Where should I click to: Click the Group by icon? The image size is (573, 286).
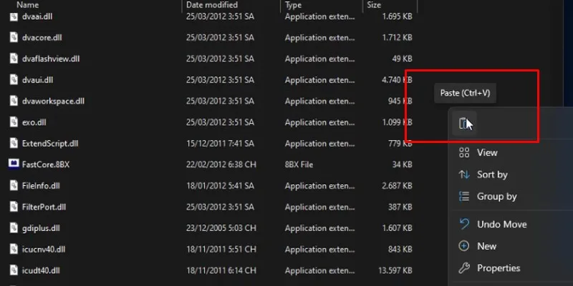tap(464, 197)
